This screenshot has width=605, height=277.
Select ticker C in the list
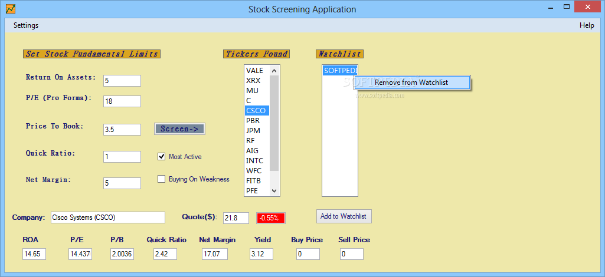pyautogui.click(x=257, y=101)
